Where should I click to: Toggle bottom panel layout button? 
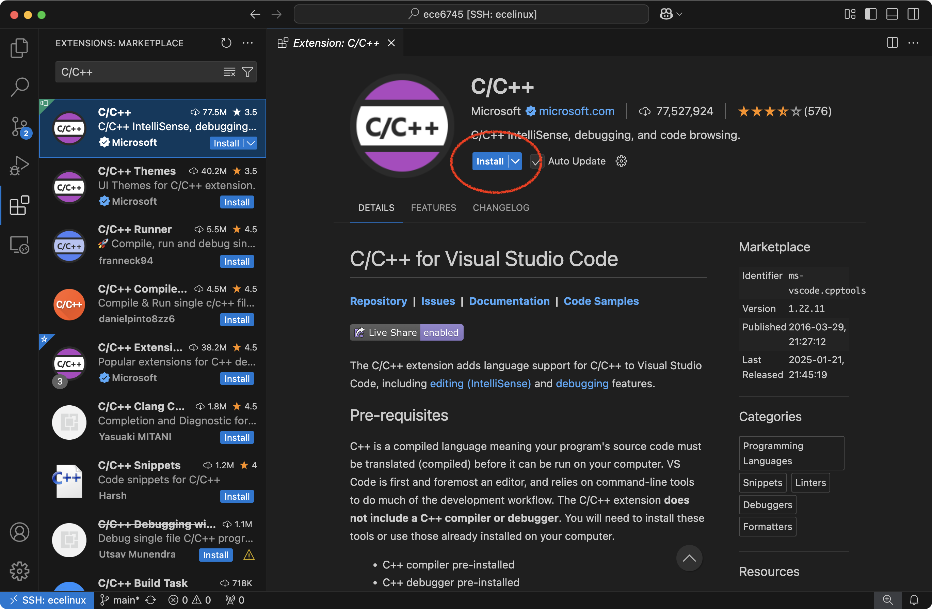(x=892, y=14)
